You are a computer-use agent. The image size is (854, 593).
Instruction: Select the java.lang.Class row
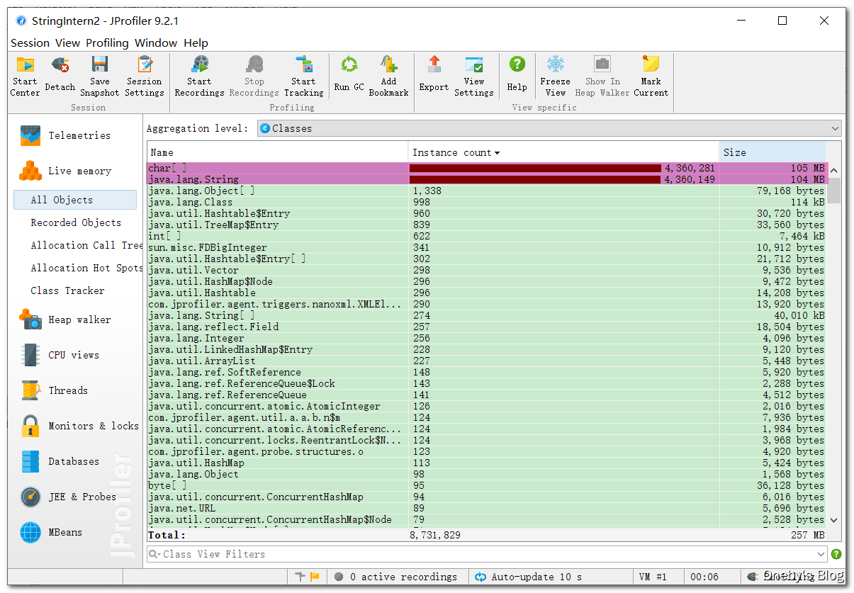coord(486,202)
